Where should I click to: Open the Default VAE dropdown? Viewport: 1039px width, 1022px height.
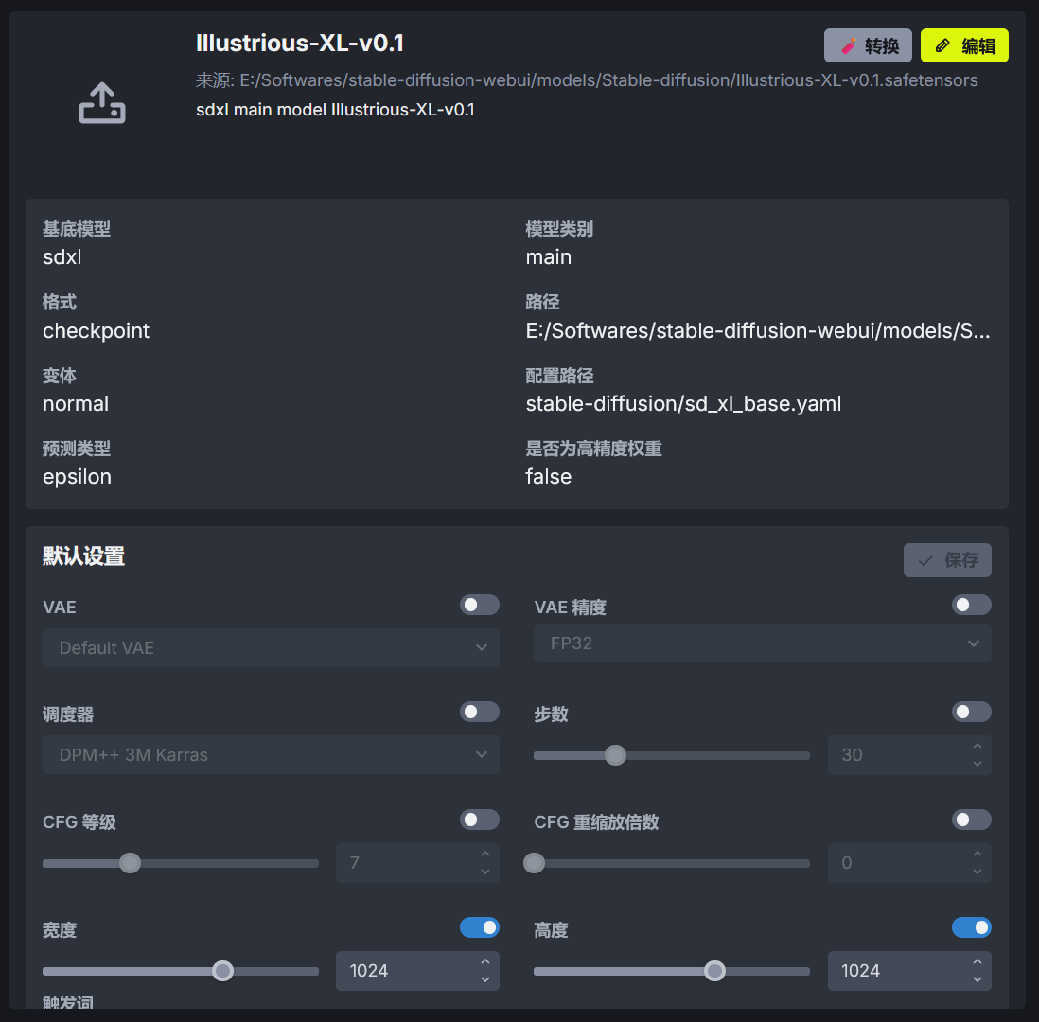271,648
